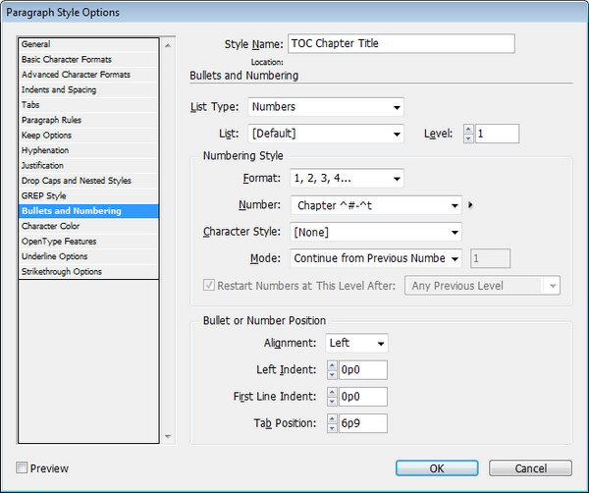Click the category list scroll up arrow
Screen dimensions: 589x493
point(168,45)
